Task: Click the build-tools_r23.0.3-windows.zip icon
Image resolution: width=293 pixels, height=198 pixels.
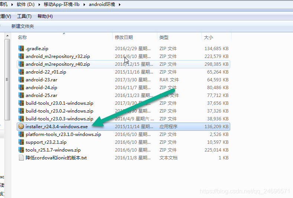Action: 21,119
